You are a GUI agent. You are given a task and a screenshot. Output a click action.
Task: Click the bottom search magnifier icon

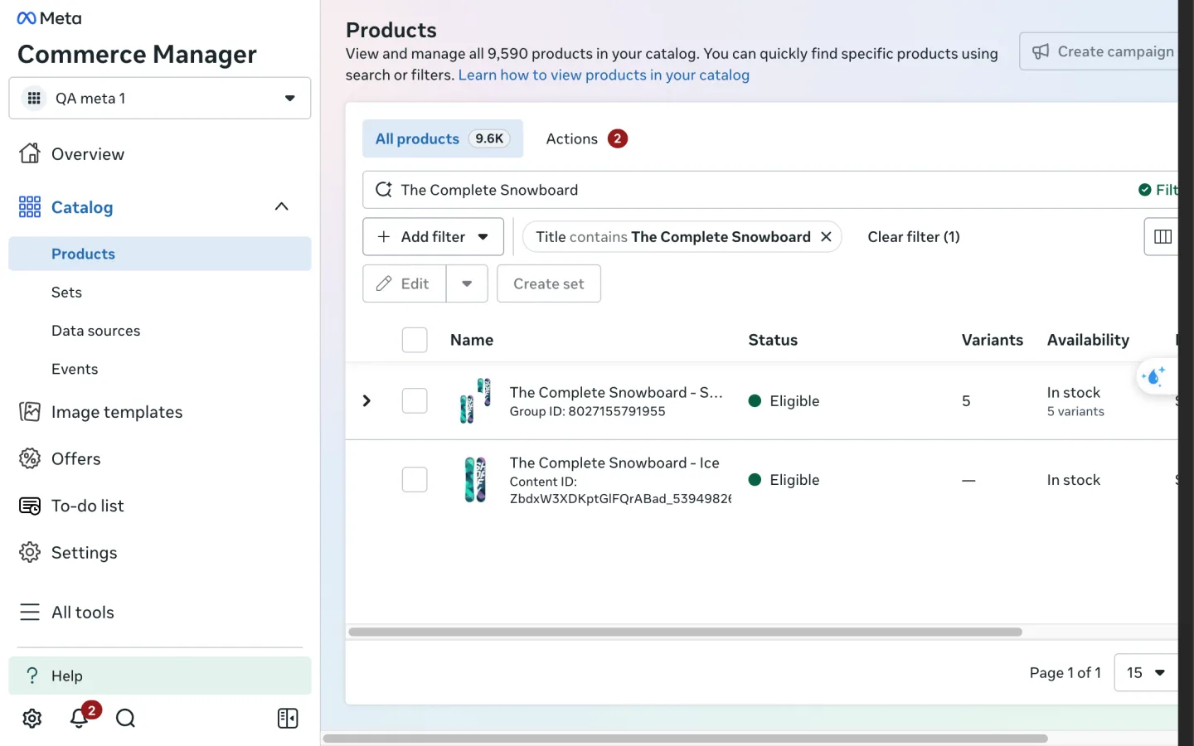tap(125, 719)
